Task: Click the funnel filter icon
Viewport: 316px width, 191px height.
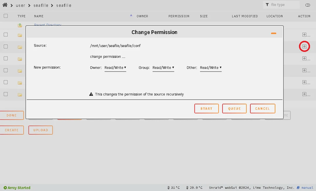Action: (267, 5)
